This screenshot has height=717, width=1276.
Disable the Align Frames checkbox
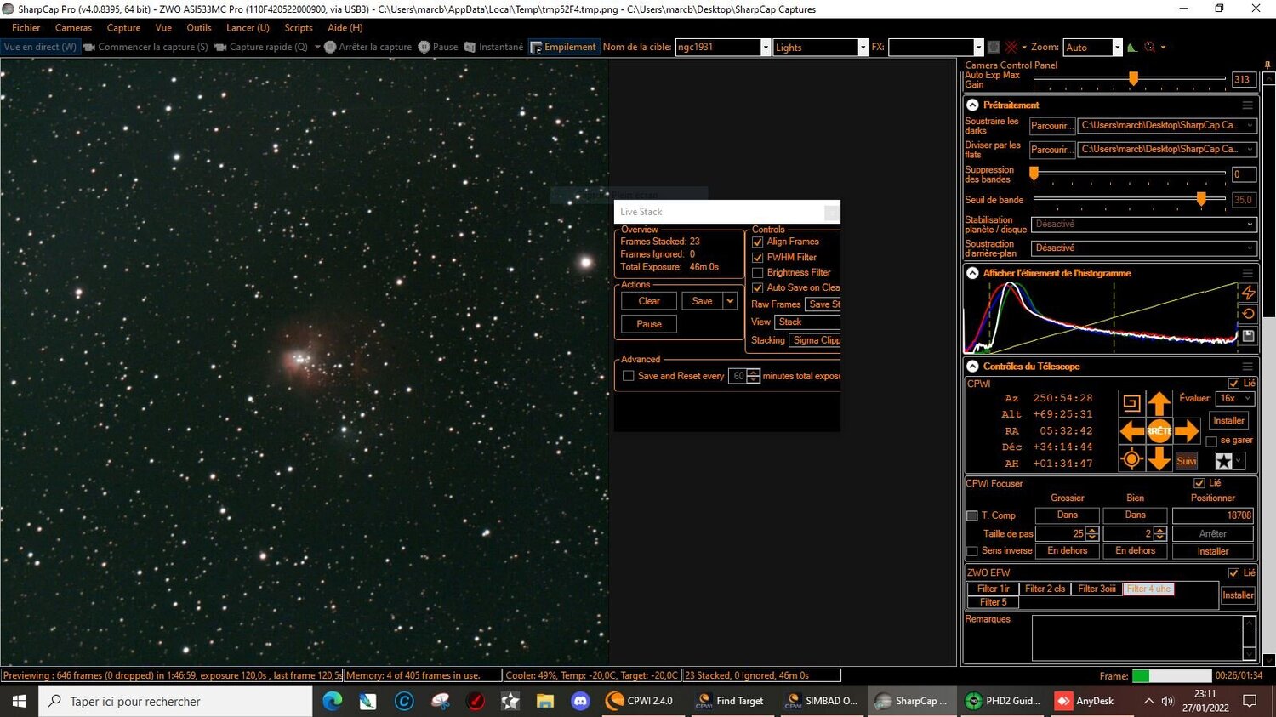(757, 242)
